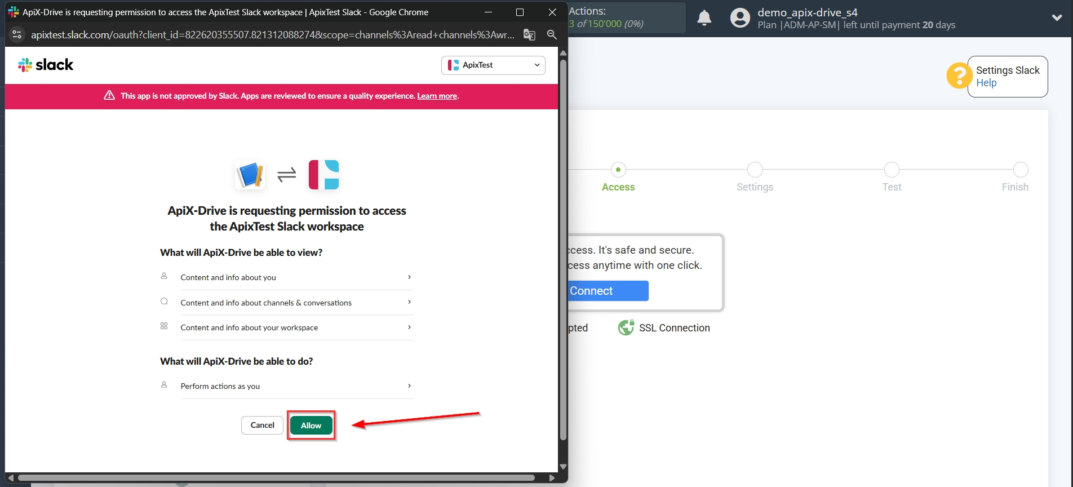Click the grid icon beside your workspace
The image size is (1073, 487).
pyautogui.click(x=164, y=326)
